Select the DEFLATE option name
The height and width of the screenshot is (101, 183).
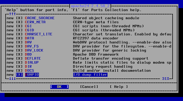tap(33, 58)
